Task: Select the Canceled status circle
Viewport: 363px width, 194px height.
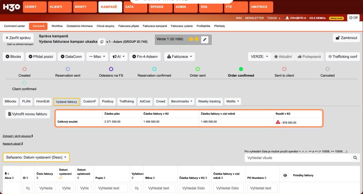Action: pos(328,69)
